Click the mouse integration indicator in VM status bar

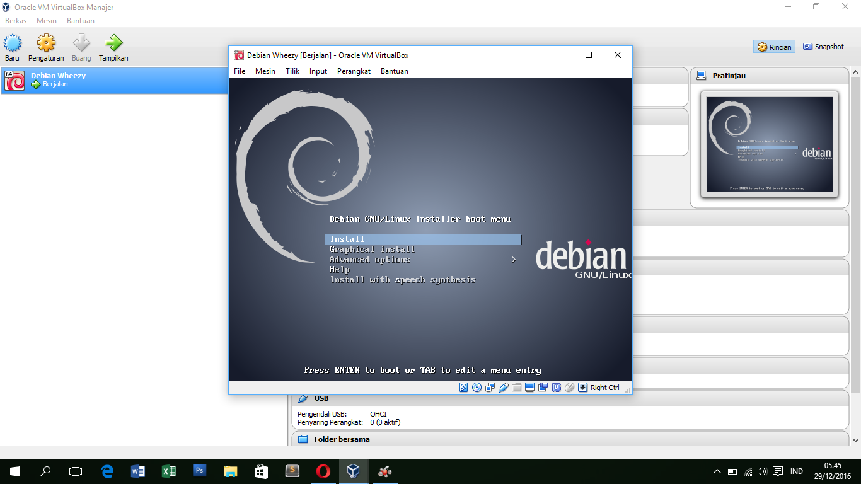(x=570, y=388)
